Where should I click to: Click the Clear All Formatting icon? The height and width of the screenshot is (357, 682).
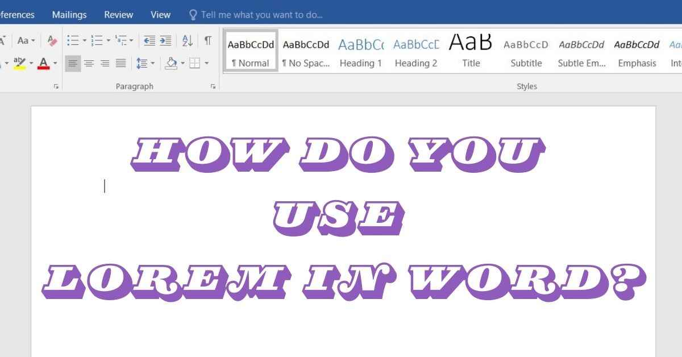(52, 41)
